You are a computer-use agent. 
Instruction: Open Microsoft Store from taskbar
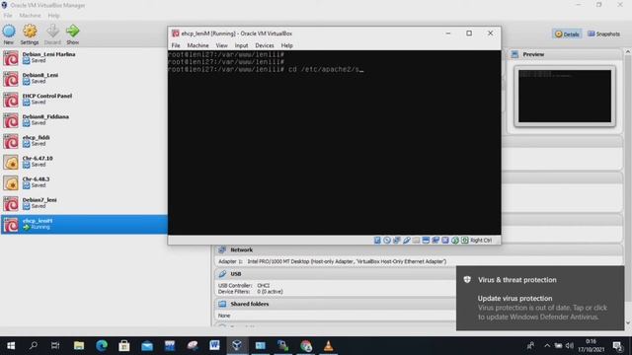coord(124,346)
